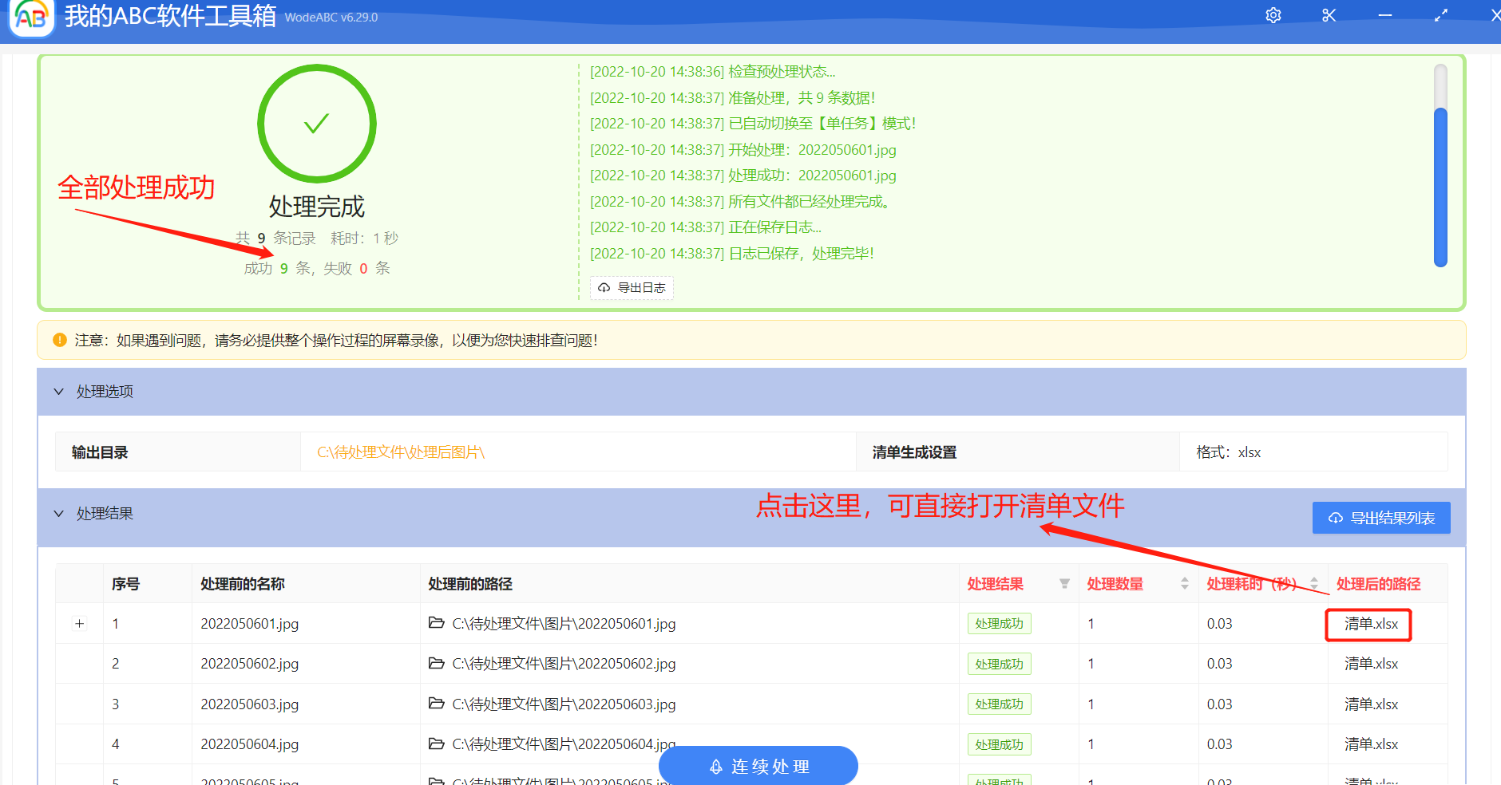Screen dimensions: 1501x785
Task: Click the 处理成功 badge on row 3
Action: [999, 704]
